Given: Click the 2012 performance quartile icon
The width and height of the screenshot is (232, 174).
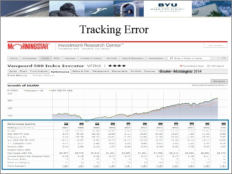Looking at the screenshot, I should [145, 124].
